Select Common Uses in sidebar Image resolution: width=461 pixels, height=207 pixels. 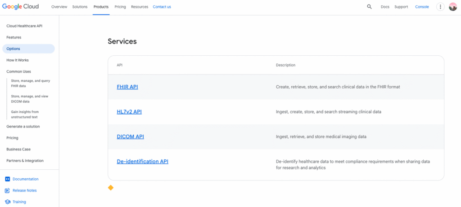[x=18, y=71]
